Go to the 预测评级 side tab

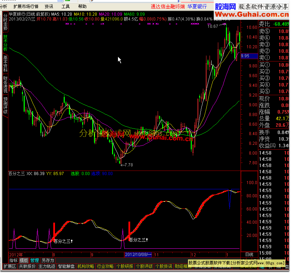pyautogui.click(x=5, y=105)
